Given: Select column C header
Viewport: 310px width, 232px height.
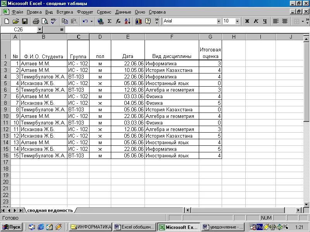Looking at the screenshot, I should coord(78,37).
